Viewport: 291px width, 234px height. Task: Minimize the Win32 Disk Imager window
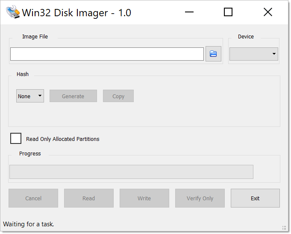(x=189, y=12)
